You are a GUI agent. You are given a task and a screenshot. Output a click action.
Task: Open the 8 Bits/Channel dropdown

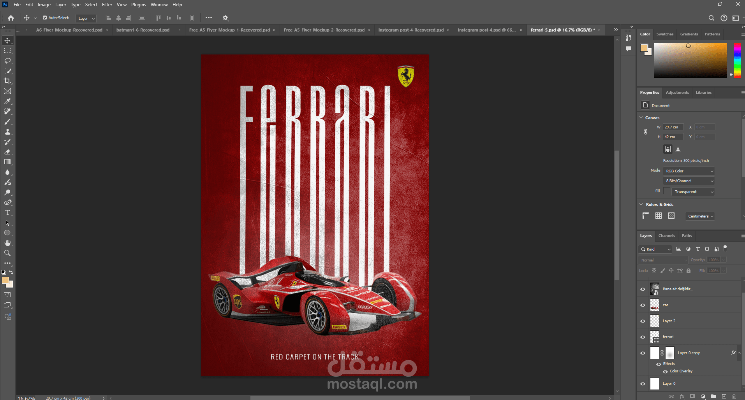[x=689, y=181]
